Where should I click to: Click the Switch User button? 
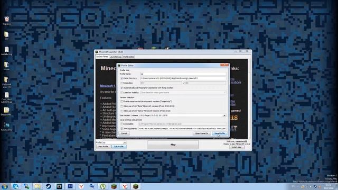[237, 147]
